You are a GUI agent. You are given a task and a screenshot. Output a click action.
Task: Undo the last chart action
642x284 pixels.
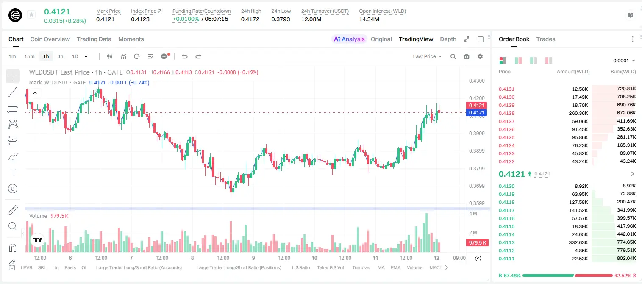(185, 56)
